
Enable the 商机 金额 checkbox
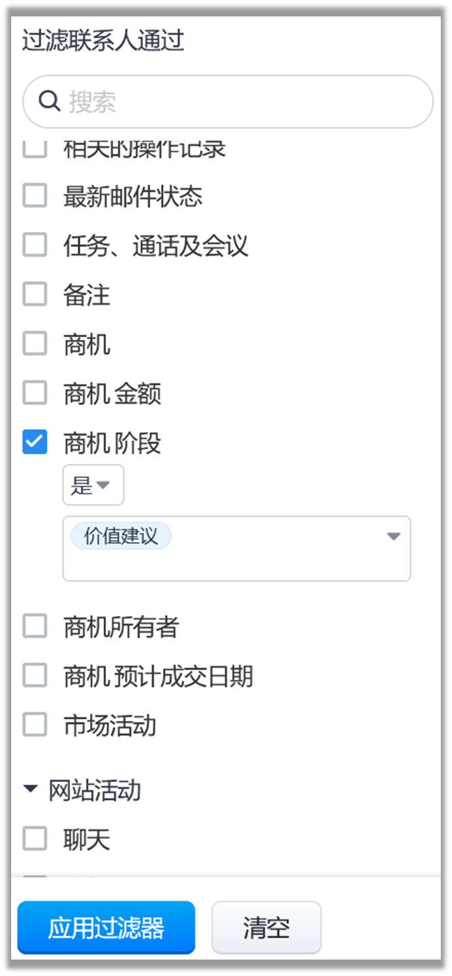[x=35, y=393]
